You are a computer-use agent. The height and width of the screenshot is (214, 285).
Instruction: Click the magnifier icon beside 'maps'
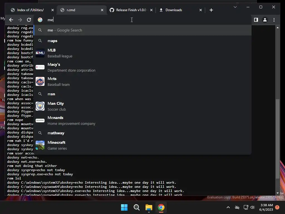tap(40, 41)
